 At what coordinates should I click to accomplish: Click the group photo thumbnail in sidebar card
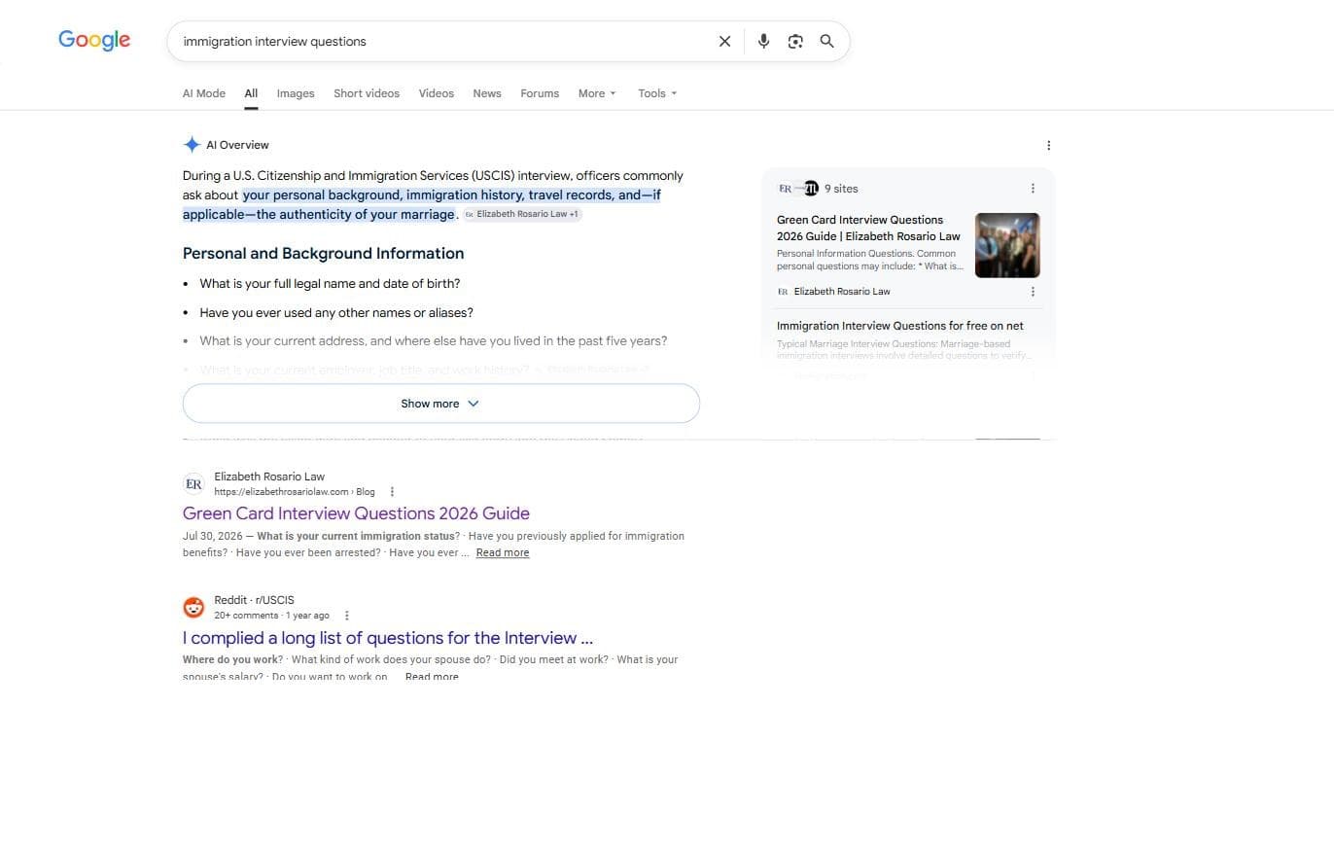(1007, 245)
